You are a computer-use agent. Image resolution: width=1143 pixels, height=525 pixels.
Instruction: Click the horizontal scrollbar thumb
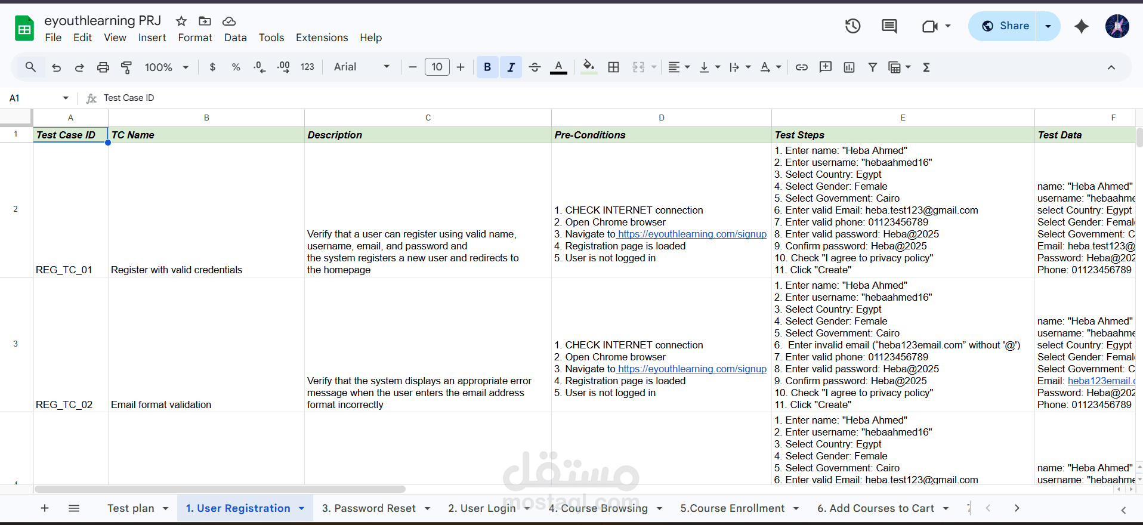pos(220,489)
